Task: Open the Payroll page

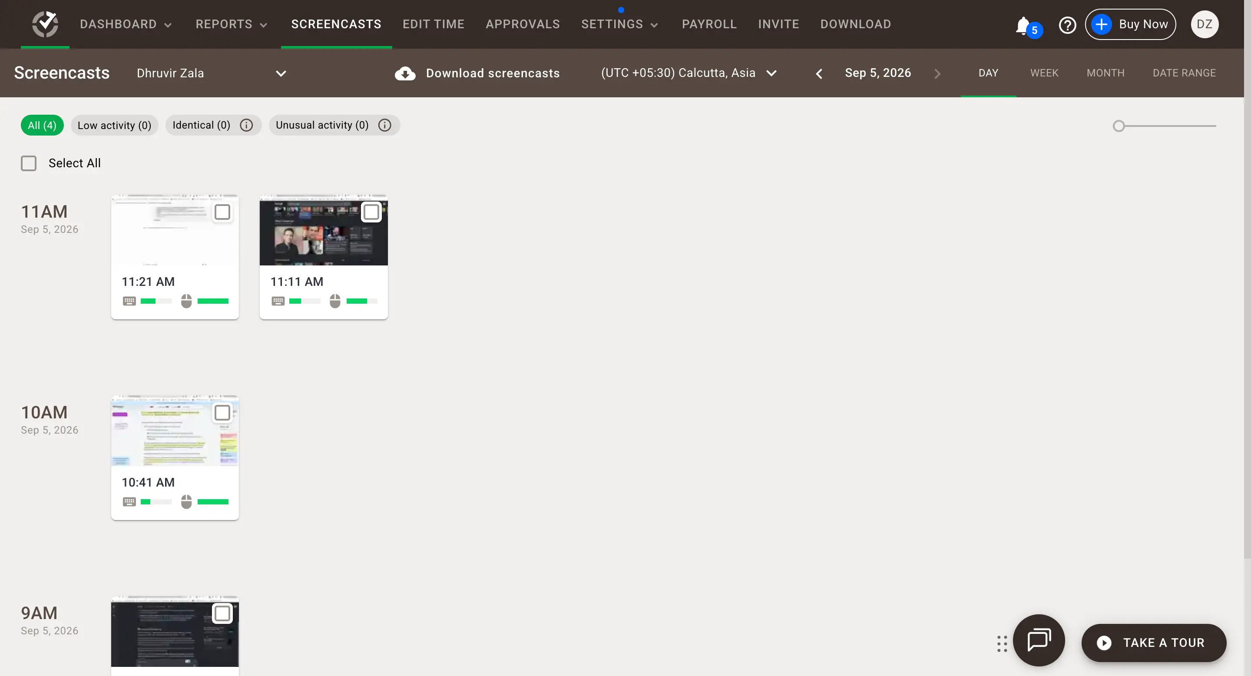Action: [x=709, y=24]
